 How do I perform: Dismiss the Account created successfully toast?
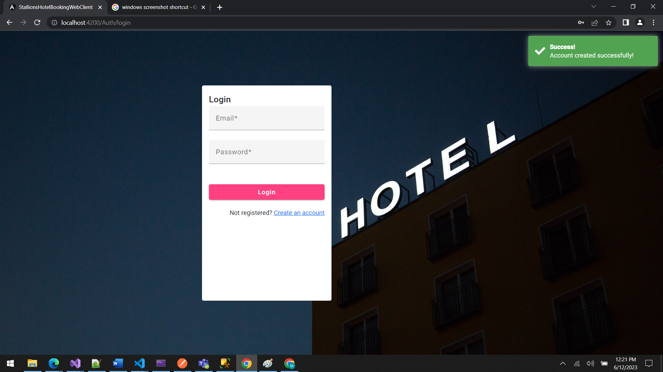(593, 51)
